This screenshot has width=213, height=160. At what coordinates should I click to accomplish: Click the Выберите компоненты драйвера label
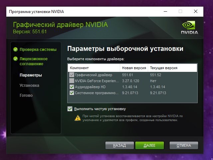tap(96, 59)
